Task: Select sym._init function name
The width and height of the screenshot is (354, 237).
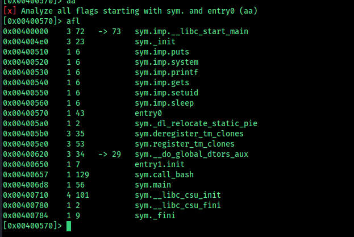Action: (x=155, y=41)
